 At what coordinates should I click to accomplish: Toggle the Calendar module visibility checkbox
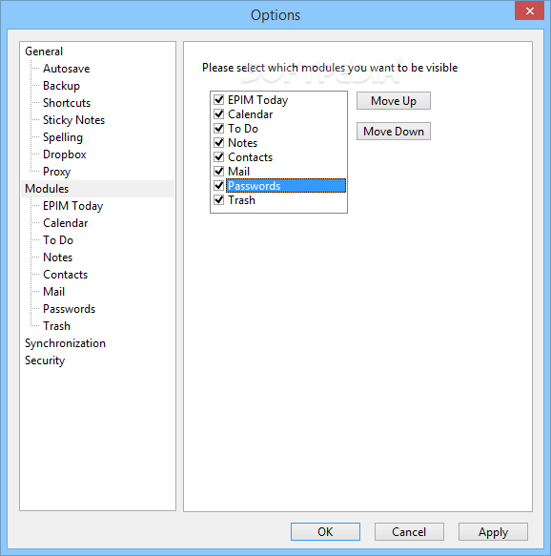coord(219,113)
